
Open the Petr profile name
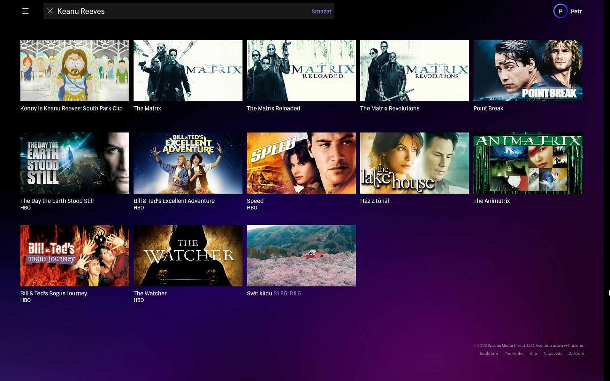[576, 11]
